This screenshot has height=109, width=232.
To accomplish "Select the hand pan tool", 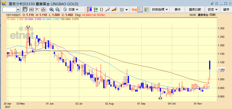I will pyautogui.click(x=25, y=10).
